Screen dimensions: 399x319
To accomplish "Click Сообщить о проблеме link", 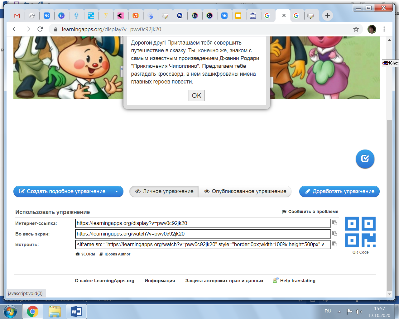I will pyautogui.click(x=310, y=212).
